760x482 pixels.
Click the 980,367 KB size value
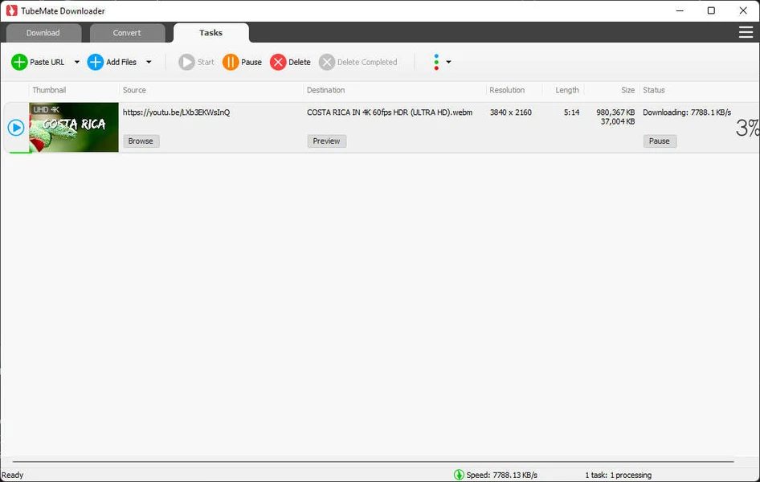coord(615,112)
